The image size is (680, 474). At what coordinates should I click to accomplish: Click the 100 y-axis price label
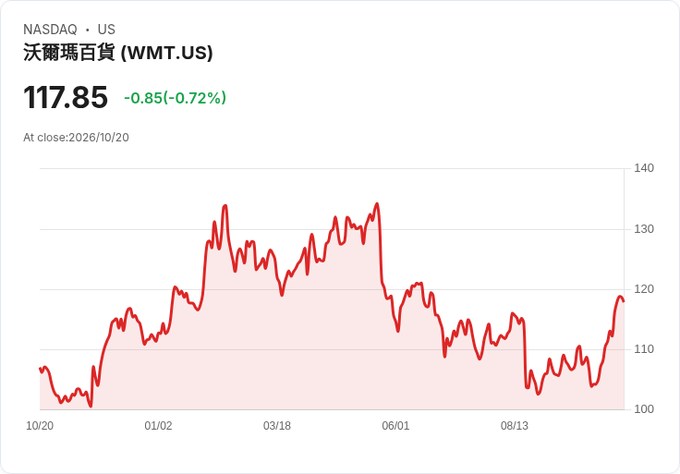644,409
